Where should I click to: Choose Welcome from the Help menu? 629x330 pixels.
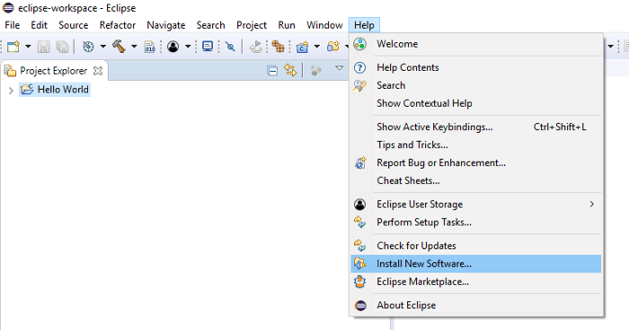(475, 44)
